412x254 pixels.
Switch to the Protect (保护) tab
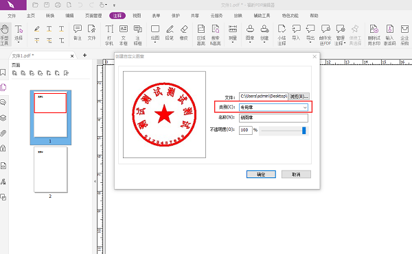176,16
